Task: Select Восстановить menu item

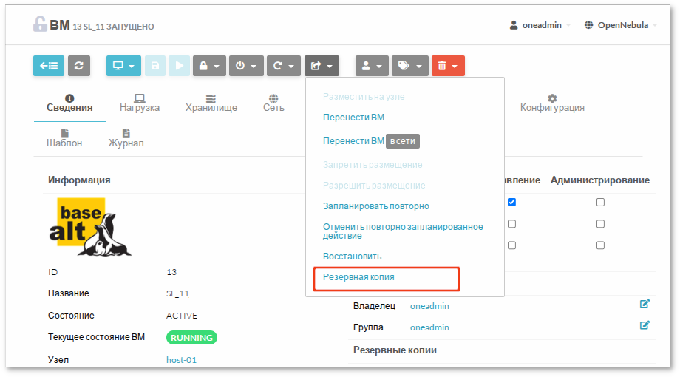Action: [x=352, y=257]
